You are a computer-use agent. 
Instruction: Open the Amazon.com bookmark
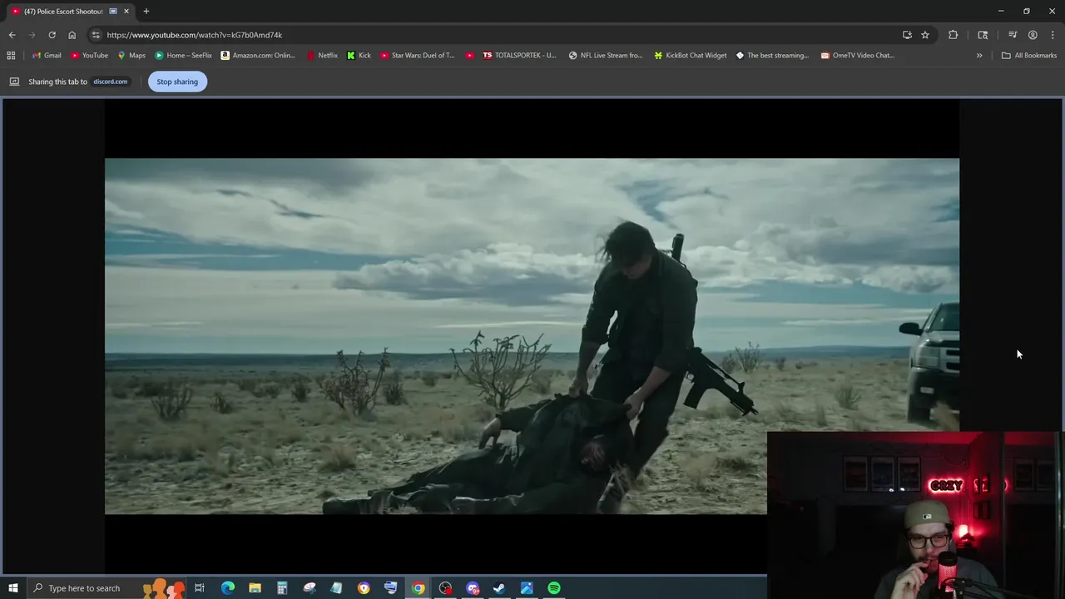258,55
